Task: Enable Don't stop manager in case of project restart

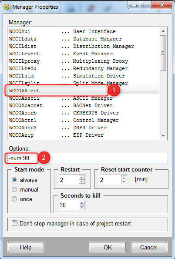Action: point(14,223)
